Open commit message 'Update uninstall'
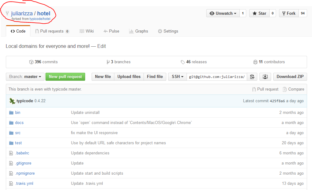Screen dimensions: 312x190 pyautogui.click(x=85, y=113)
